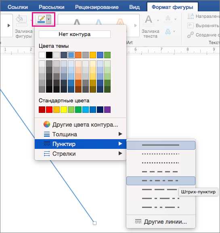Image resolution: width=220 pixels, height=233 pixels.
Task: Click the Shape Outline pencil icon
Action: point(41,19)
